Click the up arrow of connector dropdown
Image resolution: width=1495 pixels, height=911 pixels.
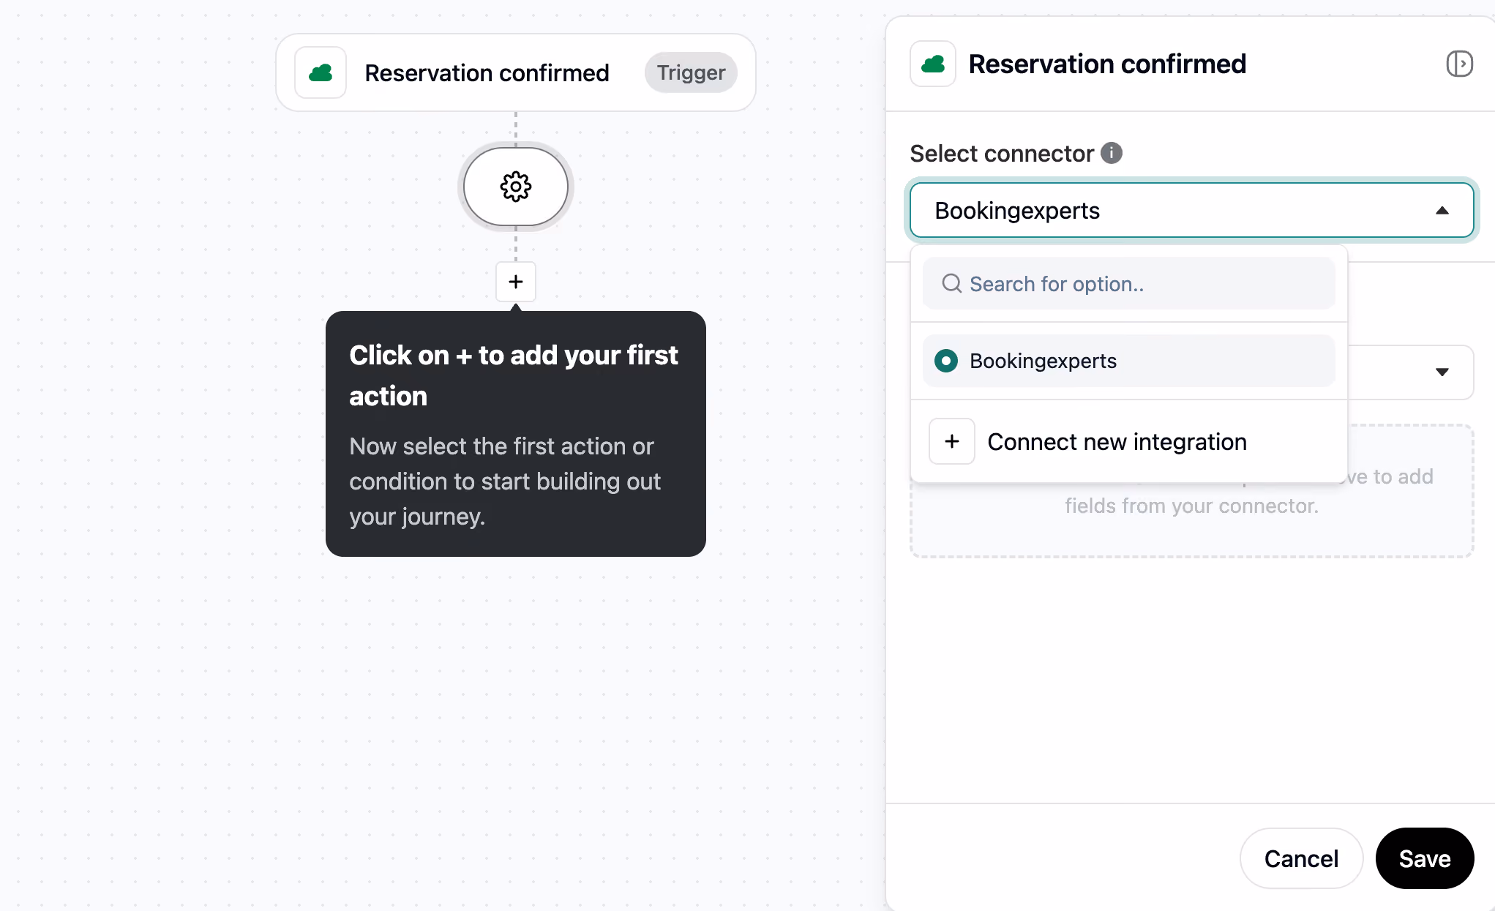[x=1442, y=211]
